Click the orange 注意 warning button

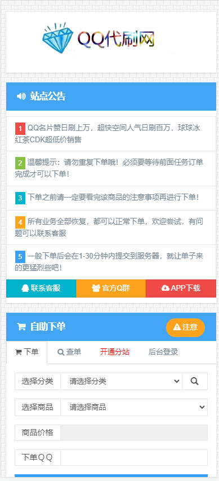[x=185, y=327]
